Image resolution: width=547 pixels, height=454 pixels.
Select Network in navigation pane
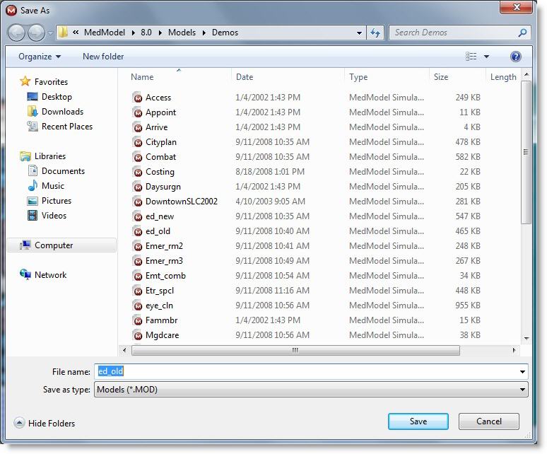coord(43,275)
